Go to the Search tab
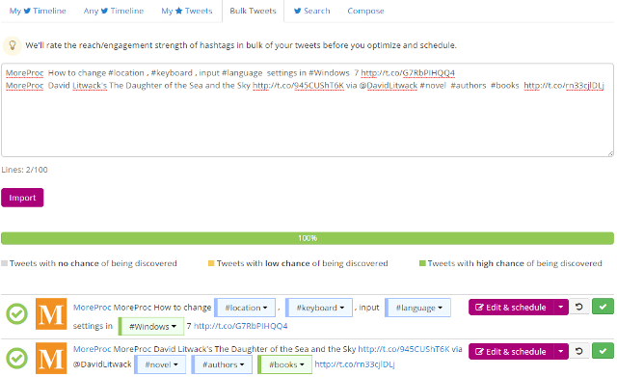The image size is (617, 377). (x=312, y=11)
